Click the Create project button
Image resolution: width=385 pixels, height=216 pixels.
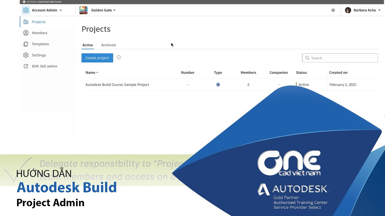pos(97,58)
